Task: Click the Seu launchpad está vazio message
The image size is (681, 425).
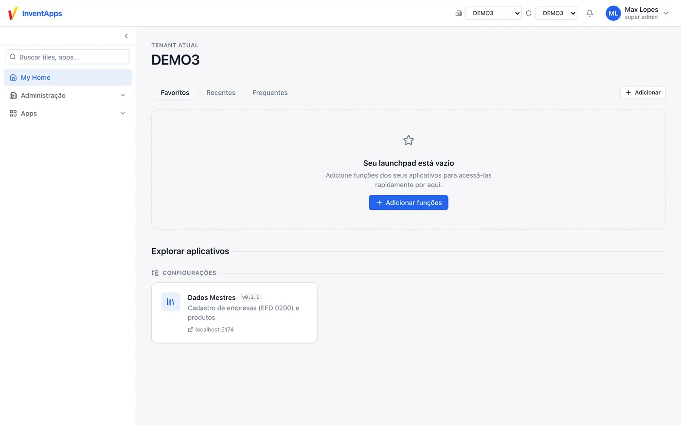Action: [409, 163]
